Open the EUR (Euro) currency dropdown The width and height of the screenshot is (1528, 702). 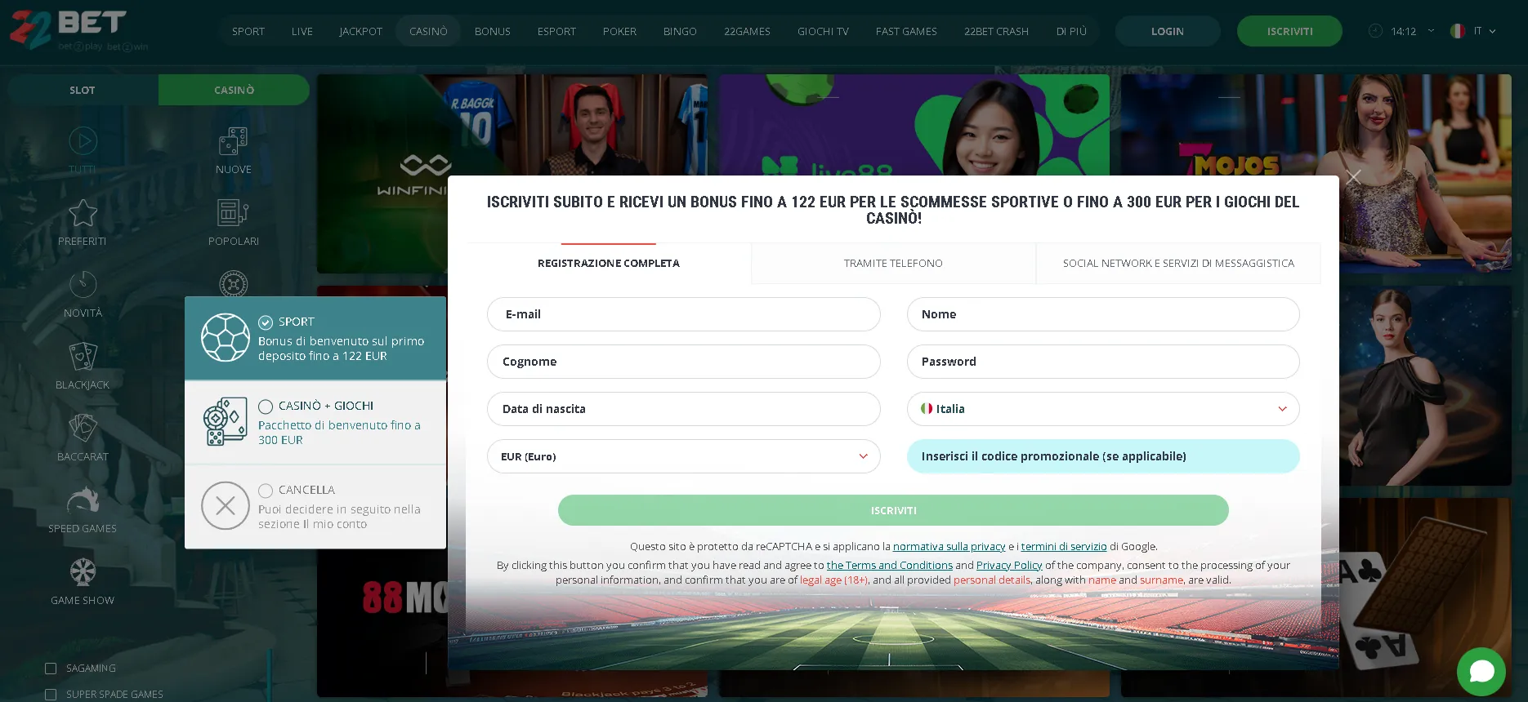(683, 456)
